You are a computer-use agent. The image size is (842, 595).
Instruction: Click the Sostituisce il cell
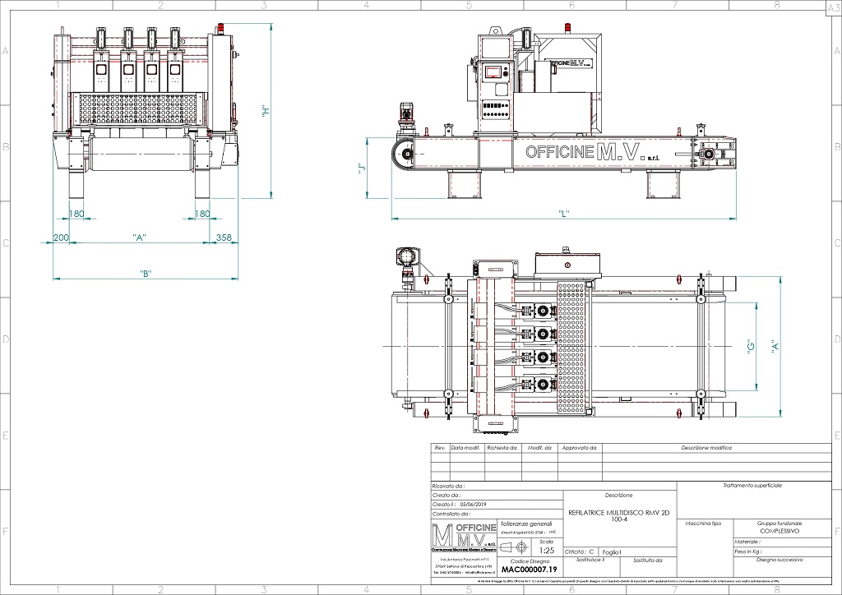pos(591,566)
